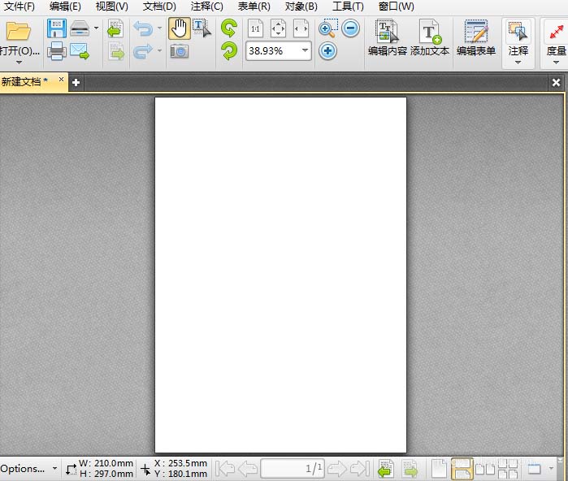
Task: Open the Options... dropdown in status bar
Action: 28,469
